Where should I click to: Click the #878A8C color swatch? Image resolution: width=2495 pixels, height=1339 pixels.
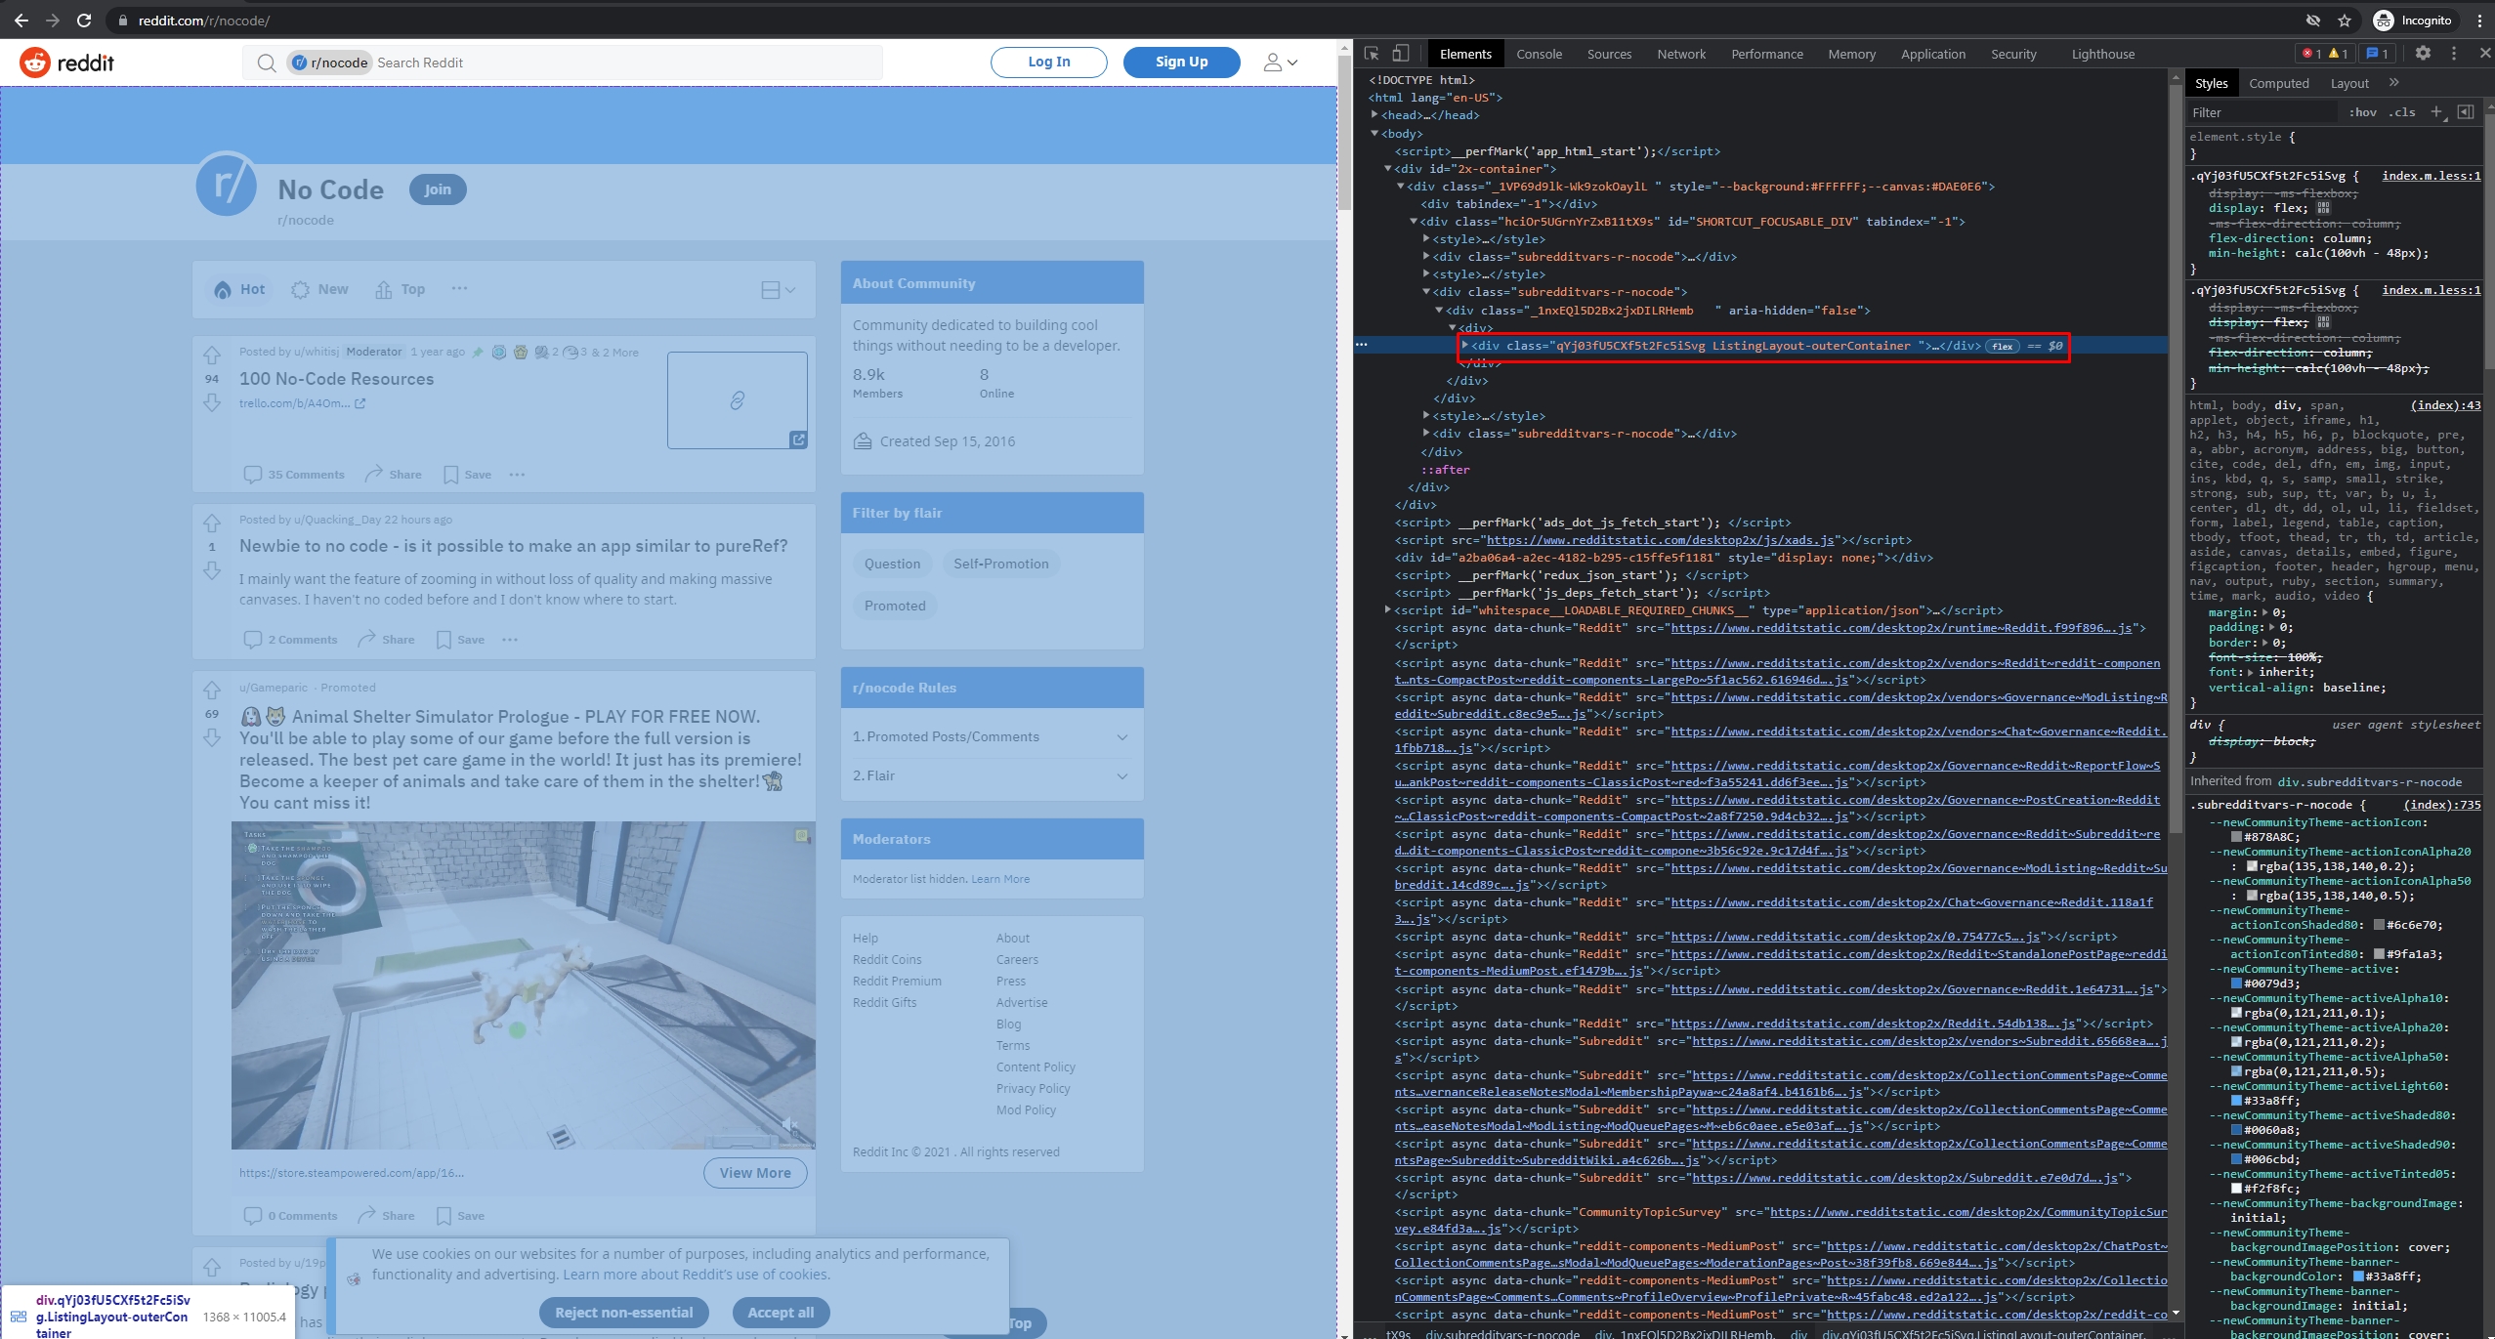(2236, 837)
